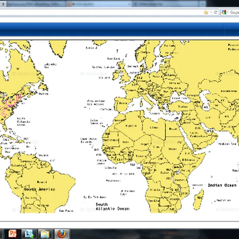The width and height of the screenshot is (239, 239).
Task: Open the history dropdown arrow beside the star
Action: click(211, 12)
